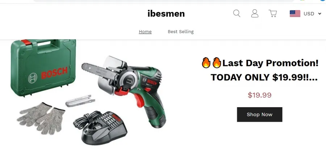Click the ibesmen store logo

166,14
